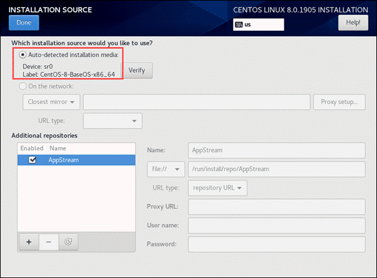Click the Name column header
377x278 pixels.
click(58, 148)
